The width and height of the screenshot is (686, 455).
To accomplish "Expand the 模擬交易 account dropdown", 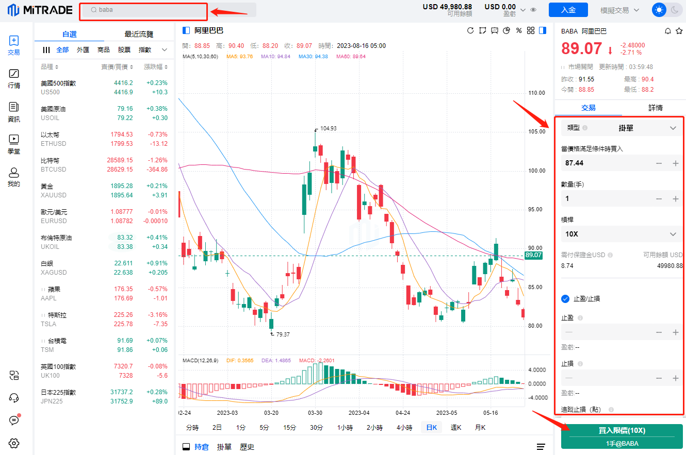I will coord(619,10).
